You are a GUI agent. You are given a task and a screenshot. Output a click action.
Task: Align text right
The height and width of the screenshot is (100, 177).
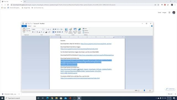pyautogui.click(x=58, y=32)
